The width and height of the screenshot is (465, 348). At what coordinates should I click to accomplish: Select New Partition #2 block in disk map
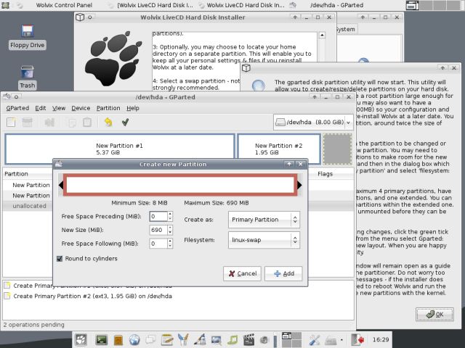tap(279, 149)
